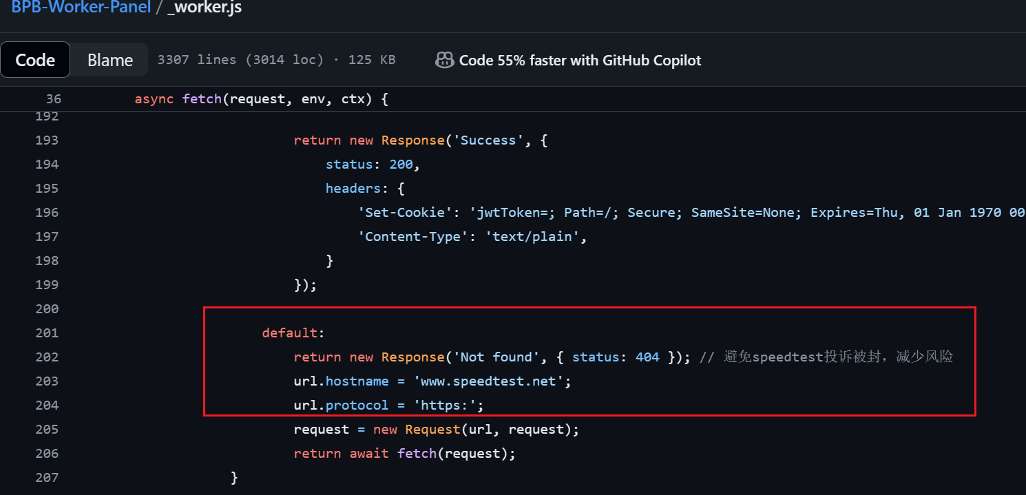This screenshot has width=1026, height=495.
Task: Select line number 206 in the gutter
Action: [48, 454]
